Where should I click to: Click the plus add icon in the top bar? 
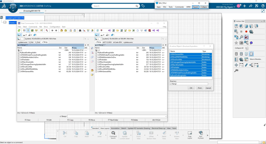[244, 6]
